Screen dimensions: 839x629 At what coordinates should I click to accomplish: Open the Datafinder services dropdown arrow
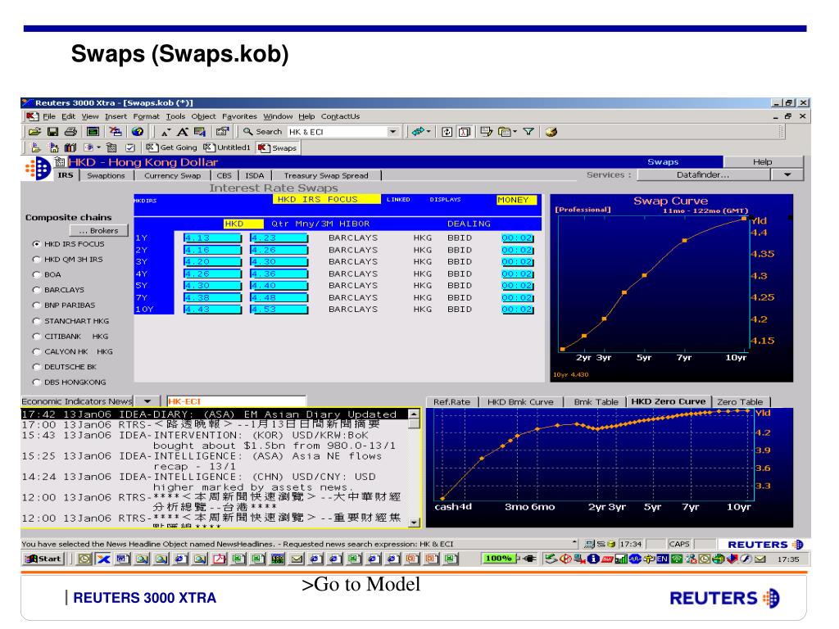[x=787, y=175]
